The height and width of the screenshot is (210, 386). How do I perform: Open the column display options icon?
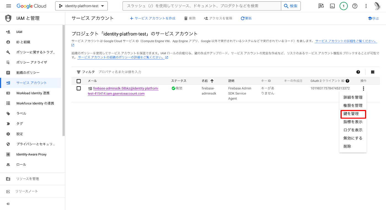[x=373, y=72]
